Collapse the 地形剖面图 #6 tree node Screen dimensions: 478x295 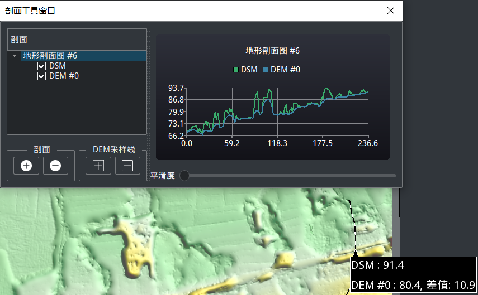coord(15,56)
